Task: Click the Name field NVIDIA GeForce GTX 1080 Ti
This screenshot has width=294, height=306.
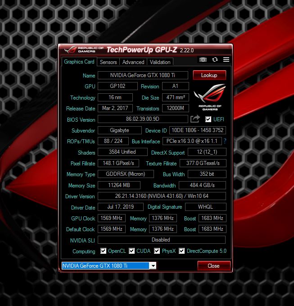Action: 143,75
